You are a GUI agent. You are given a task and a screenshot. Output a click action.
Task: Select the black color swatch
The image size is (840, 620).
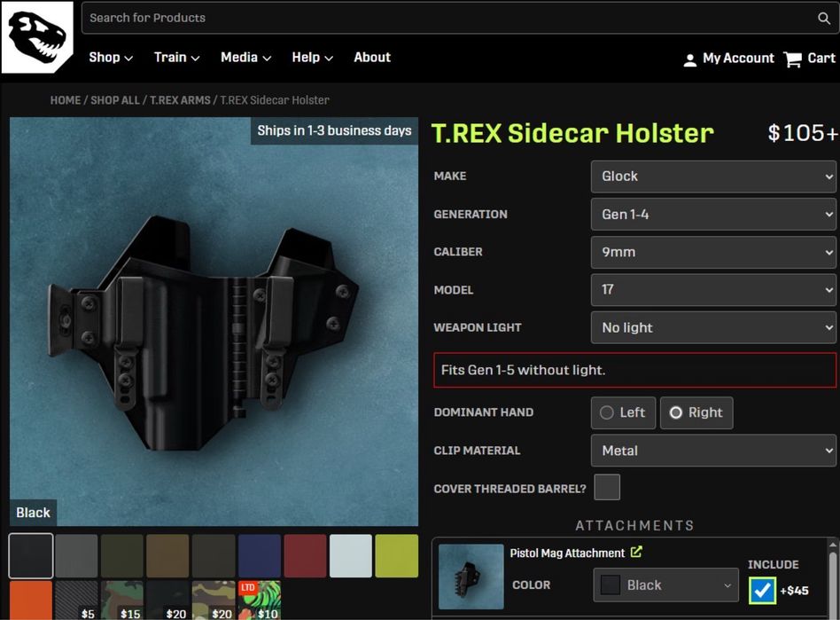[31, 555]
